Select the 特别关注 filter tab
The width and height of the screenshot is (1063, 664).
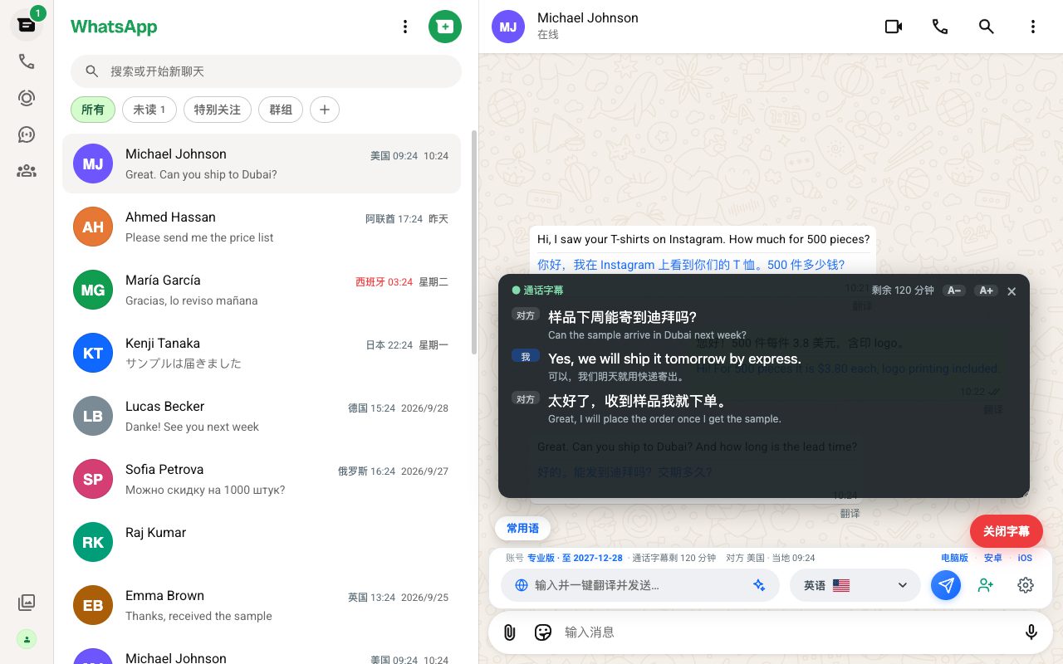point(218,110)
